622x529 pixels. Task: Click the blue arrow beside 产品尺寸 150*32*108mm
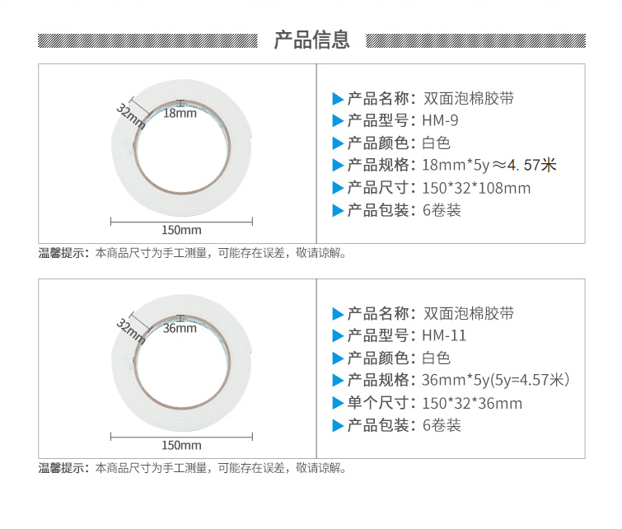point(338,188)
